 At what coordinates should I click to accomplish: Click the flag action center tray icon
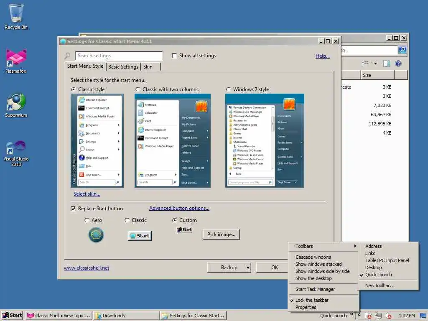368,316
